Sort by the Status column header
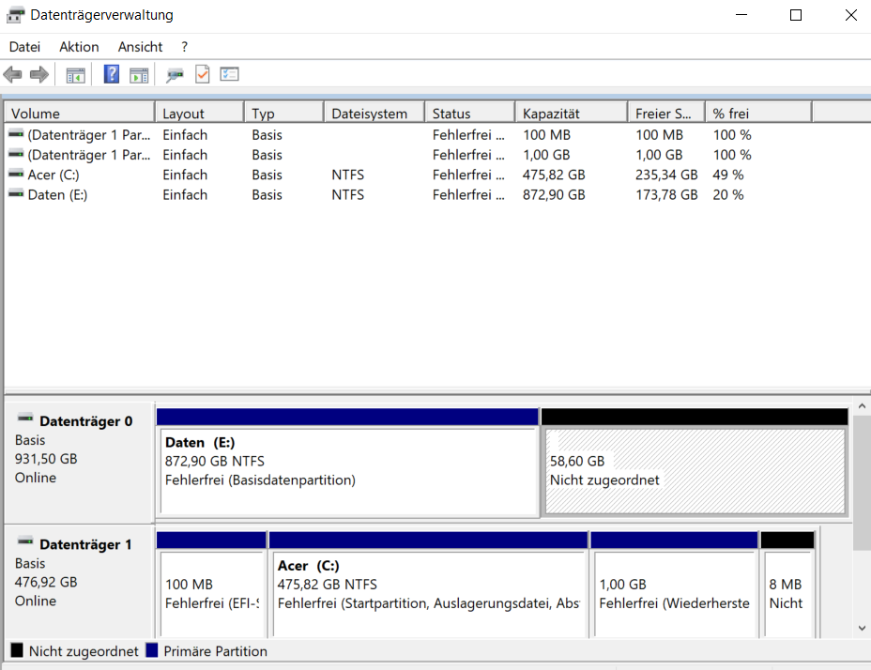This screenshot has width=871, height=670. (470, 114)
